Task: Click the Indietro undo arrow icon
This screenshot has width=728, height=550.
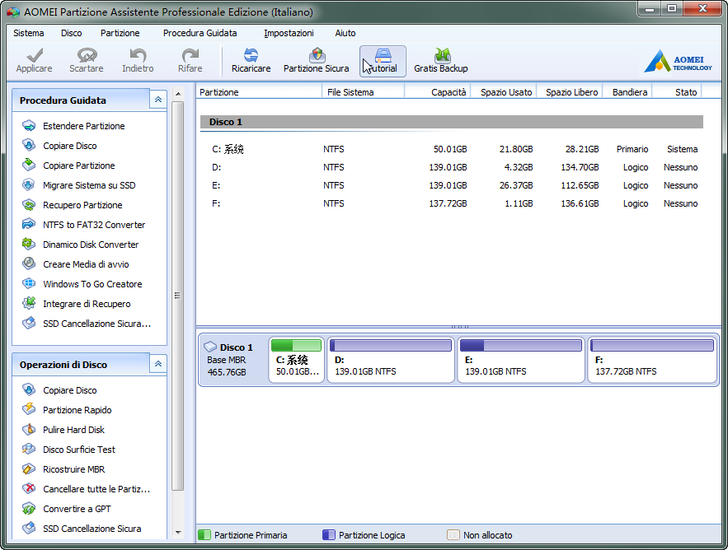Action: coord(138,55)
